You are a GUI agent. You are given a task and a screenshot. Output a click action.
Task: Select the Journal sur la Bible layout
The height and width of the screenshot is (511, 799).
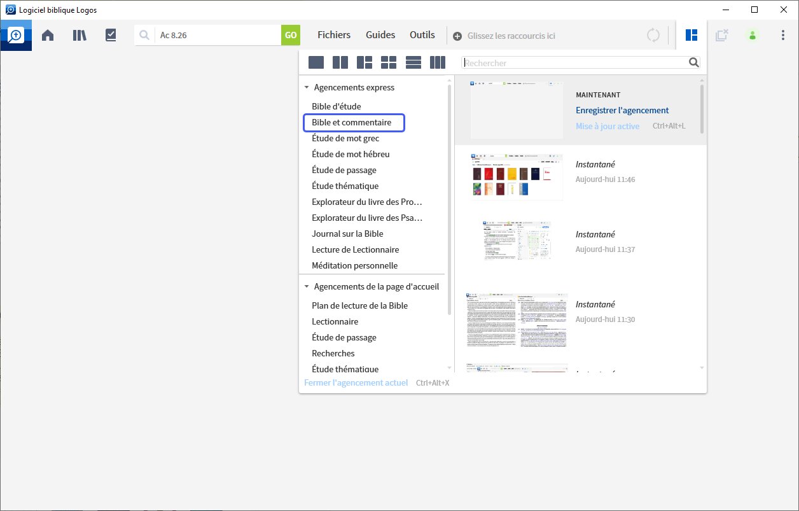(347, 234)
